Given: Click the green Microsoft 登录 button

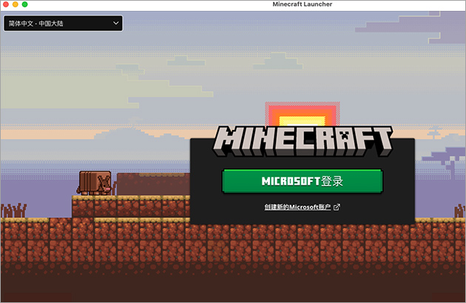Looking at the screenshot, I should (x=303, y=181).
